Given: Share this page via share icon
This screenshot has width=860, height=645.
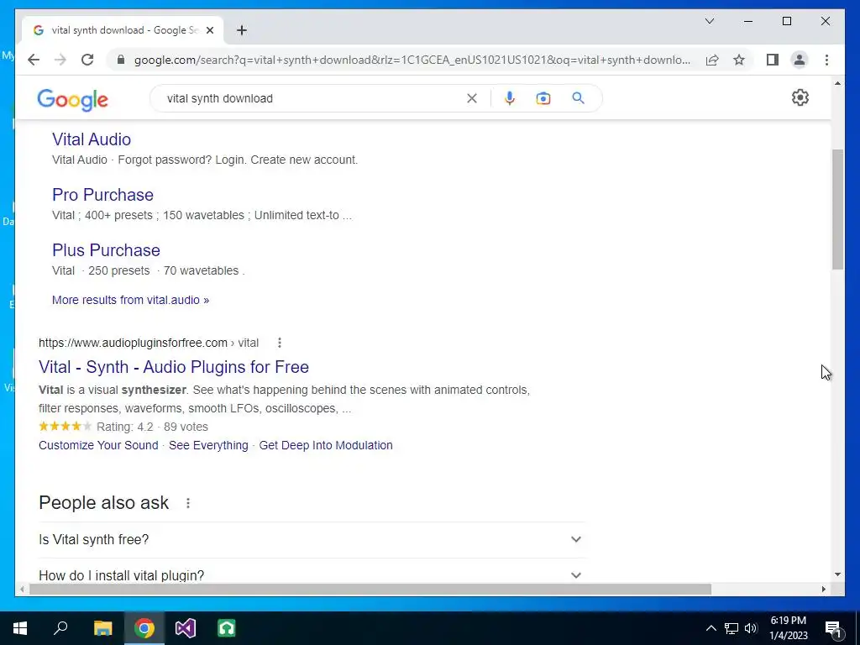Looking at the screenshot, I should (x=712, y=60).
